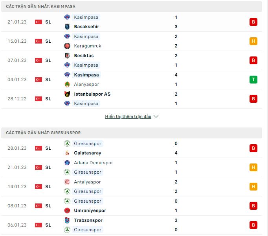This screenshot has height=236, width=268.
Task: Click orange H badge for Karagumruk match
Action: (x=253, y=41)
